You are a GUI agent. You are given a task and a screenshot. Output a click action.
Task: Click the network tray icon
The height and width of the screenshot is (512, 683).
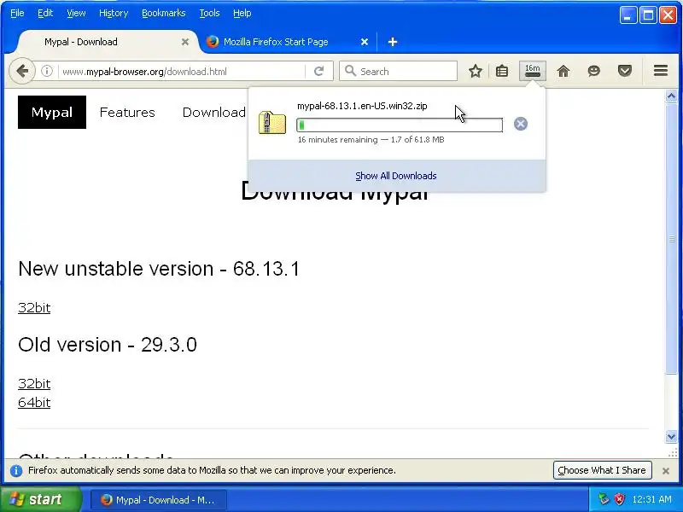tap(604, 499)
